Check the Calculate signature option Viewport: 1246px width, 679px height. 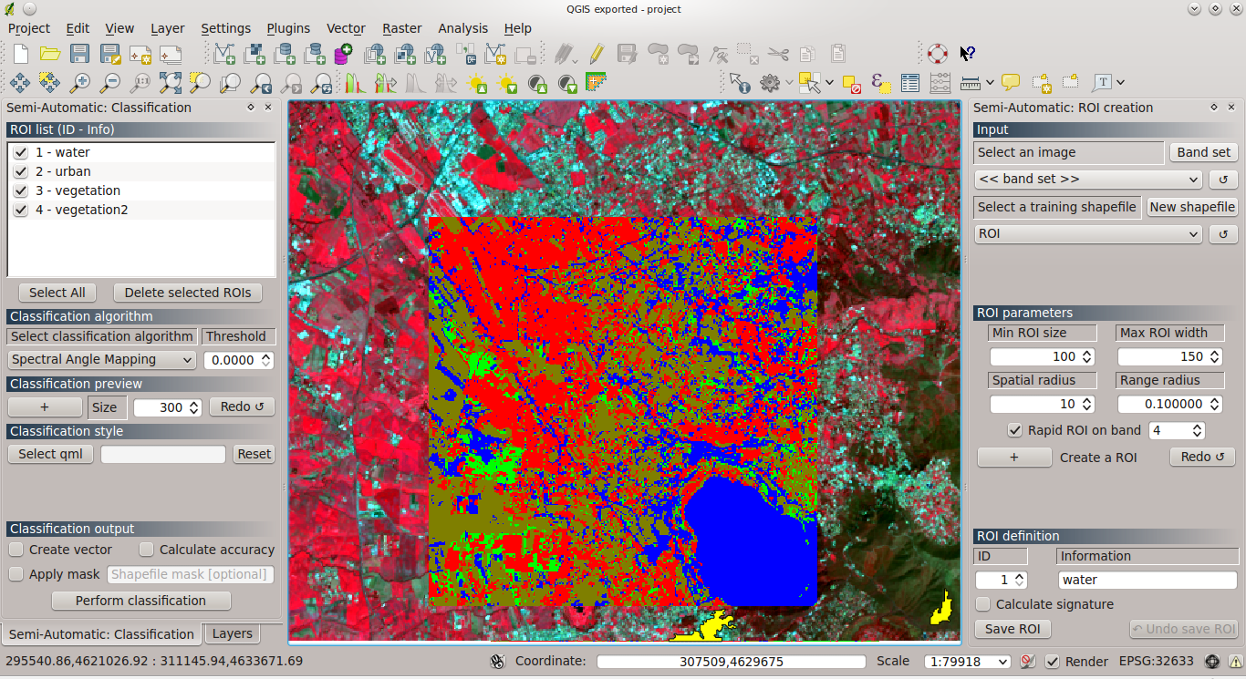(982, 604)
